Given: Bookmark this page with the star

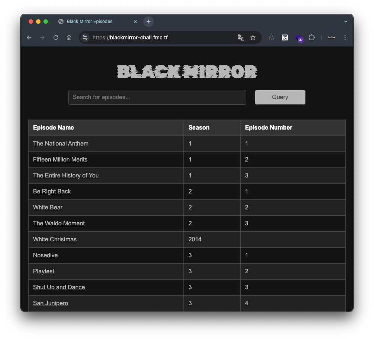Looking at the screenshot, I should click(253, 38).
